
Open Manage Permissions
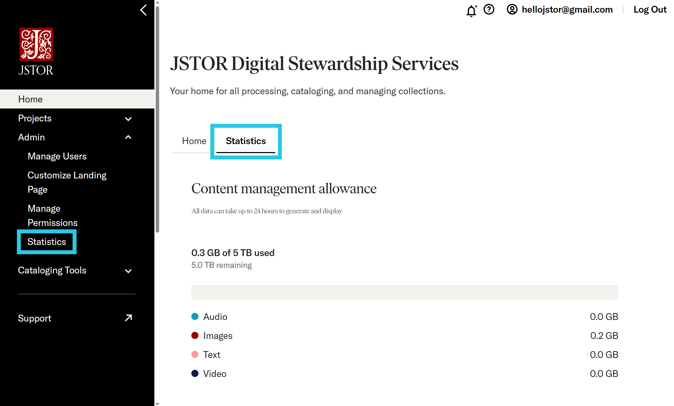point(53,216)
